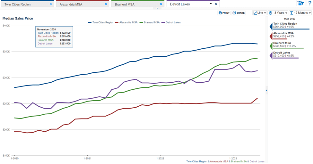
Task: Open the Detroit Lakes tab dropdown arrow
Action: pyautogui.click(x=211, y=4)
